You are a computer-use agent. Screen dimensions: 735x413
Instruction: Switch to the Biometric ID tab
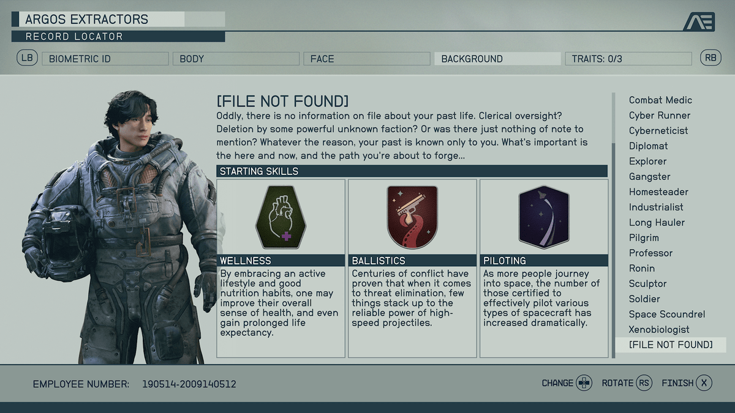point(105,59)
